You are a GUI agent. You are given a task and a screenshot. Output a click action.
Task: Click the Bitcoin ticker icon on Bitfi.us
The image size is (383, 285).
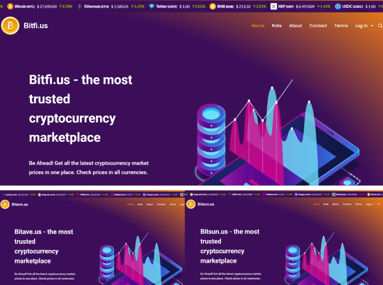click(x=10, y=7)
